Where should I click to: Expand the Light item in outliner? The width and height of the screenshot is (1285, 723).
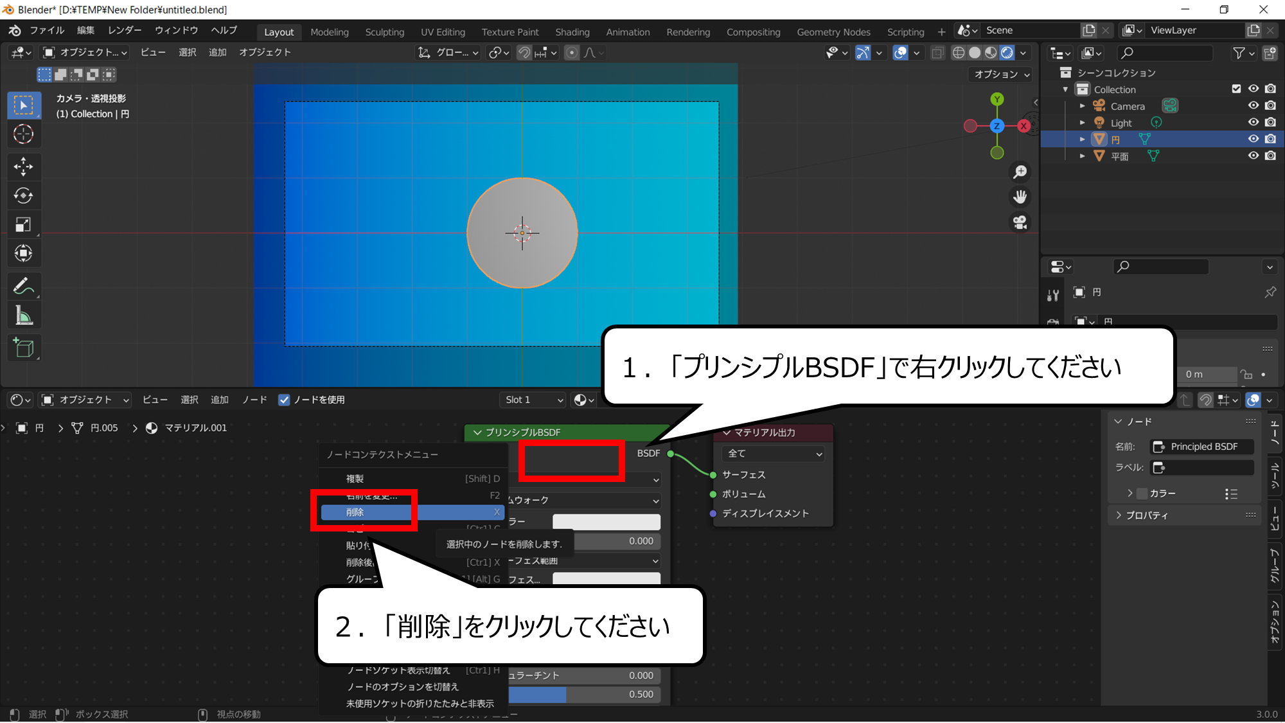pos(1082,123)
